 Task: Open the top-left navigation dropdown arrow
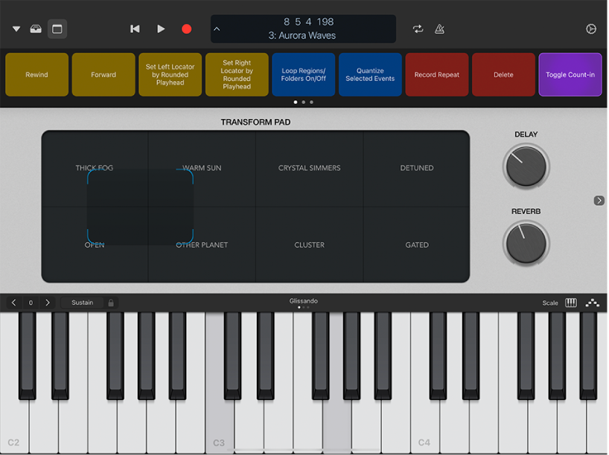(16, 28)
